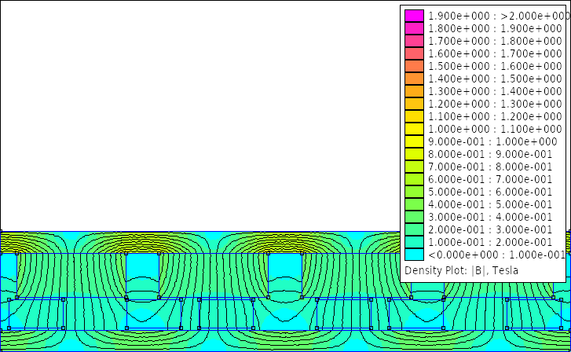Click the 7.000e-001 : 8.000e-001 swatch
Viewport: 571px width, 352px height.
point(414,167)
